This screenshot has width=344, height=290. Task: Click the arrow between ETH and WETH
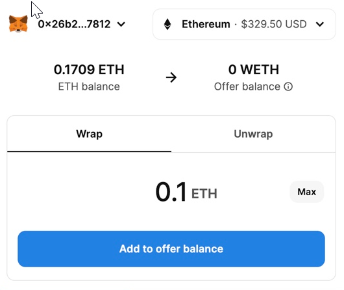tap(171, 77)
